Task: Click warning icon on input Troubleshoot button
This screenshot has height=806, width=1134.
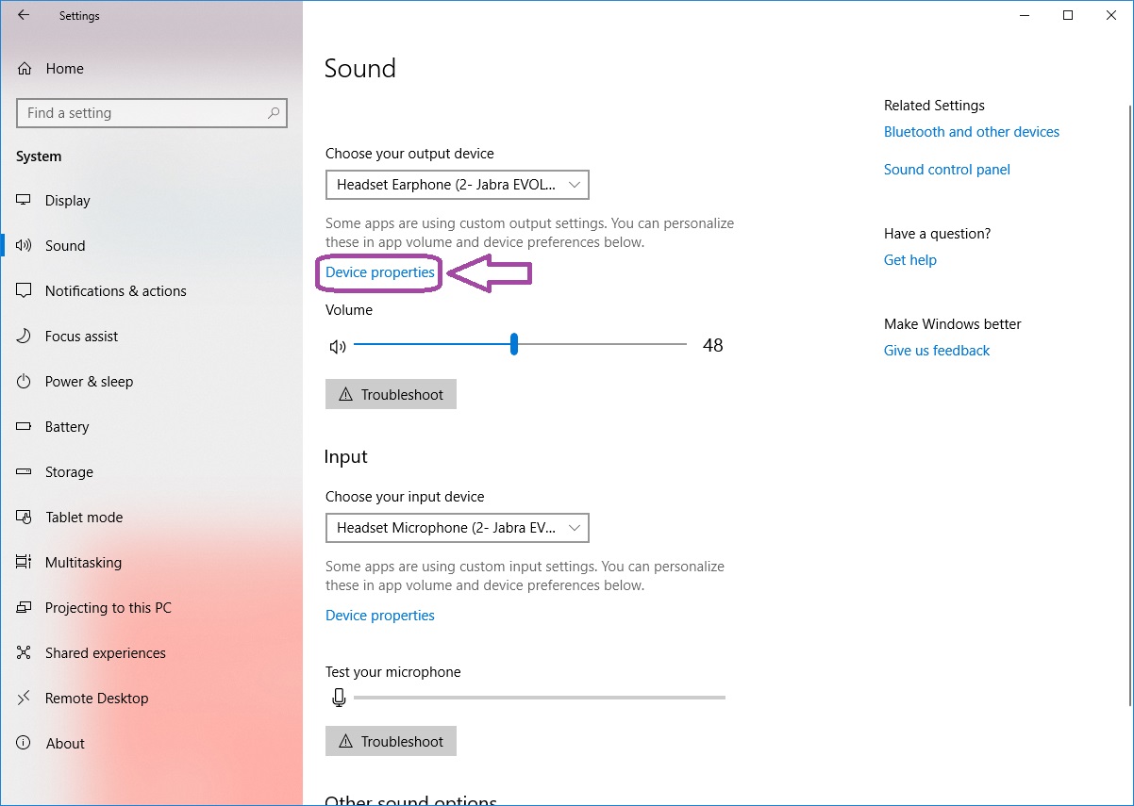Action: [x=345, y=742]
